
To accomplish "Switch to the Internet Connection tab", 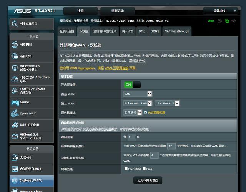I will 67,31.
